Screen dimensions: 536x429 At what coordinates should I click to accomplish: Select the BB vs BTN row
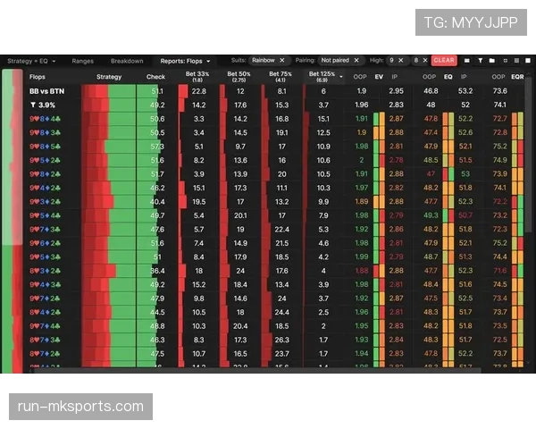click(x=45, y=91)
